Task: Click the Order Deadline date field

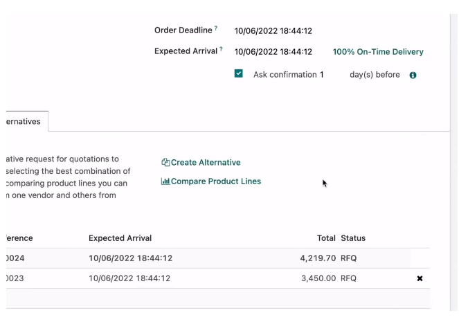Action: coord(273,31)
